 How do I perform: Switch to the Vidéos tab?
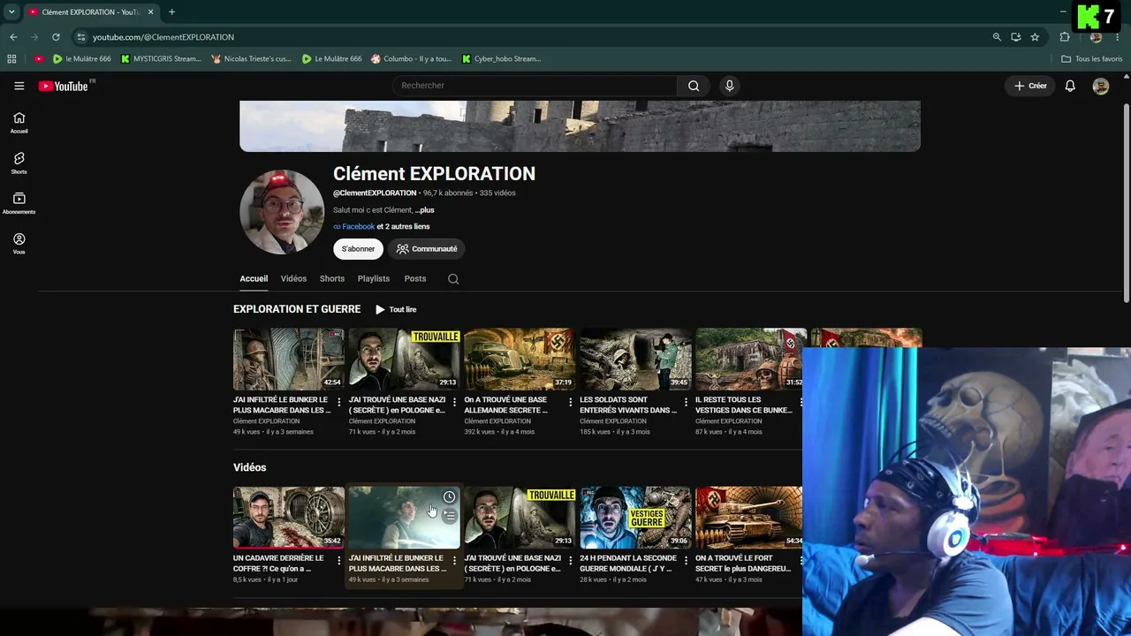click(293, 279)
